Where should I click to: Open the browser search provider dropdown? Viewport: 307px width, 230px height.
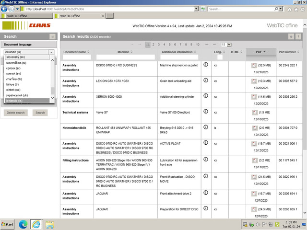pyautogui.click(x=281, y=9)
